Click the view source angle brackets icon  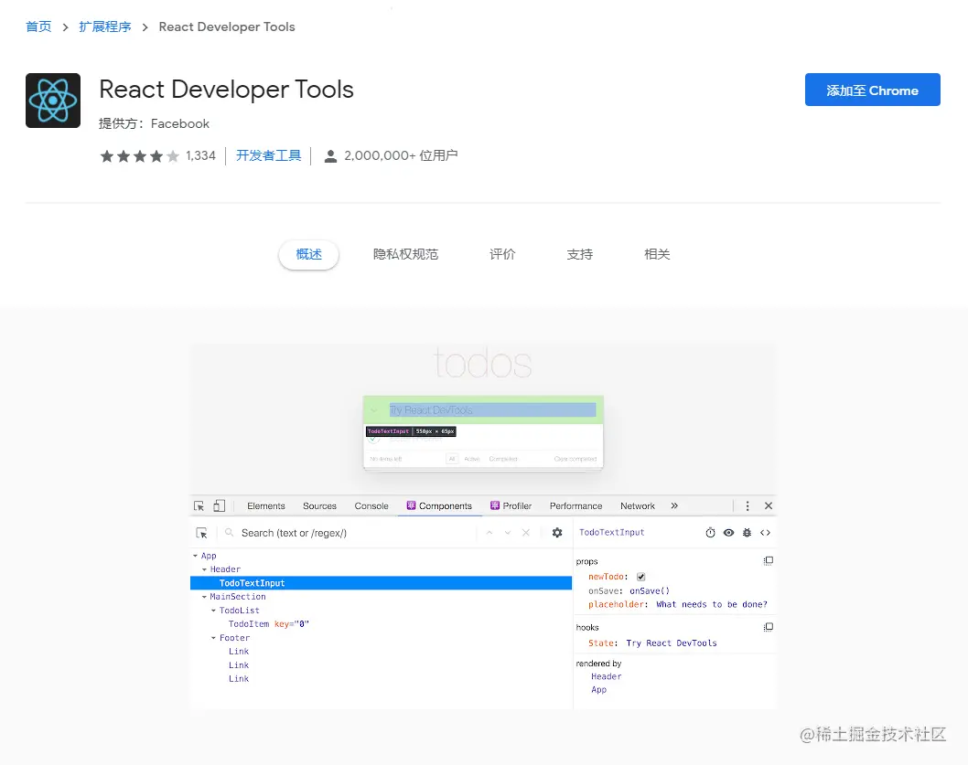765,533
